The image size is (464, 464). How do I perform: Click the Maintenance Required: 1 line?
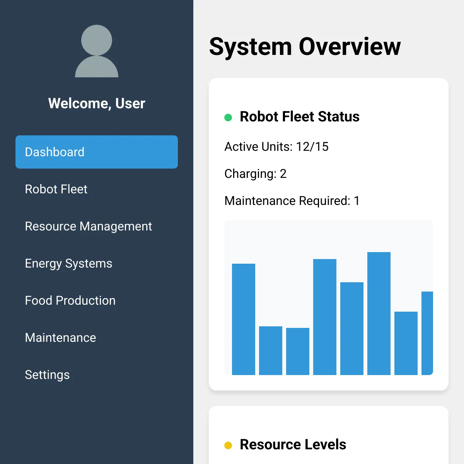pyautogui.click(x=292, y=201)
